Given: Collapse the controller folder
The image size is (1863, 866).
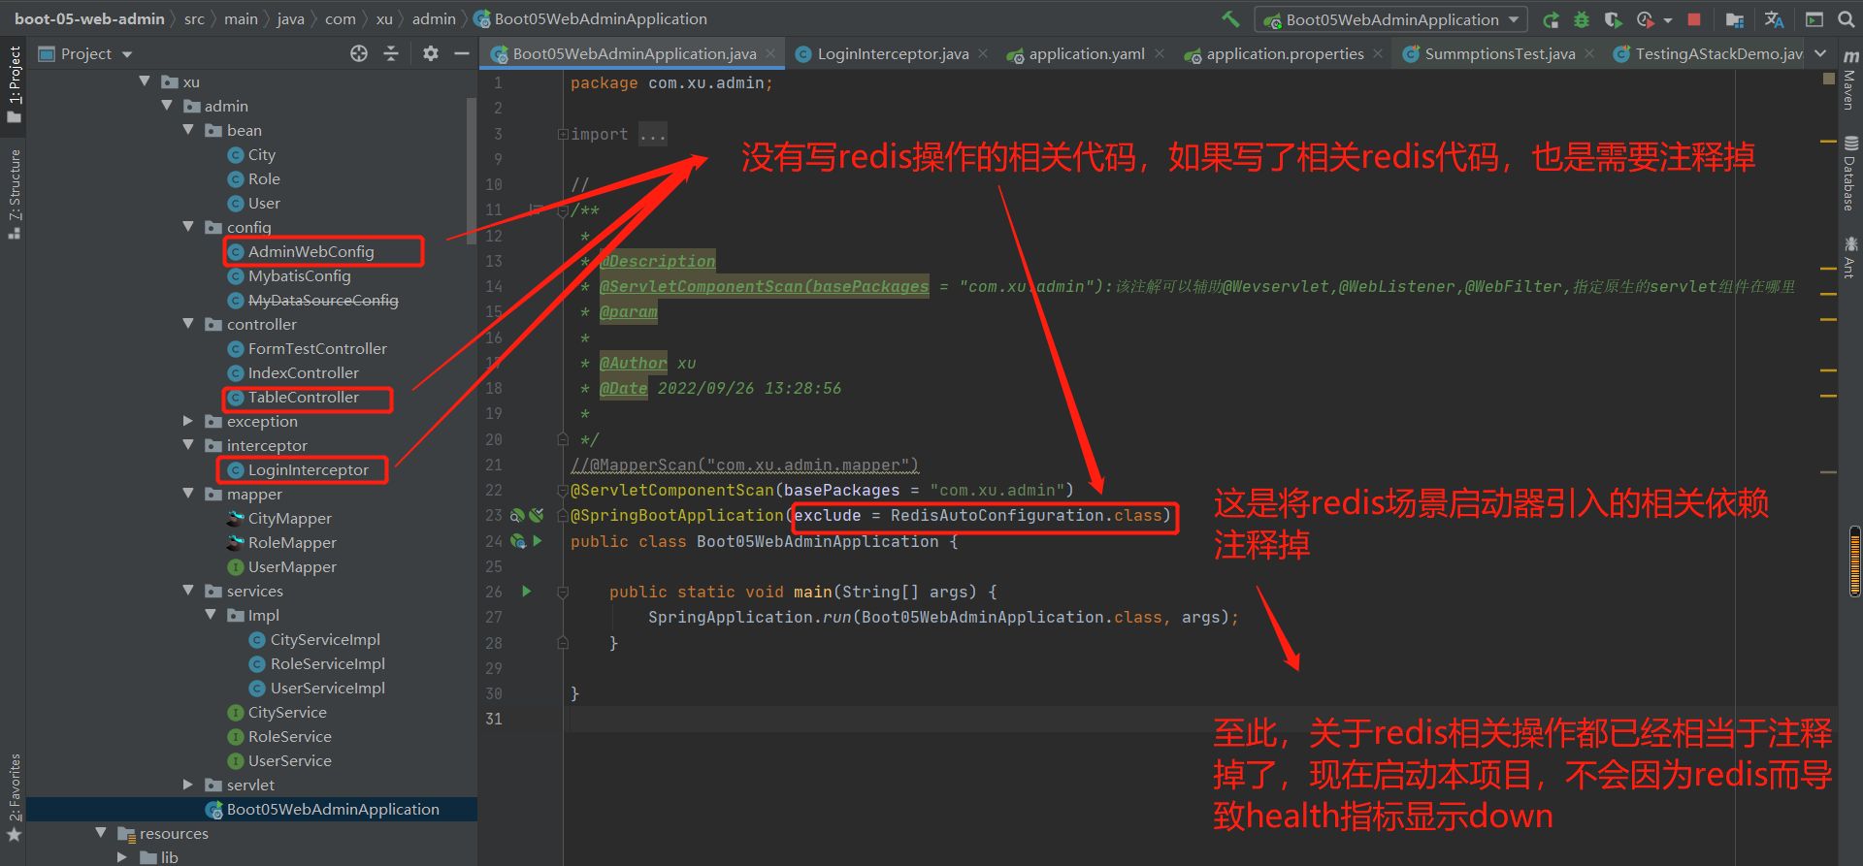Looking at the screenshot, I should [x=188, y=324].
